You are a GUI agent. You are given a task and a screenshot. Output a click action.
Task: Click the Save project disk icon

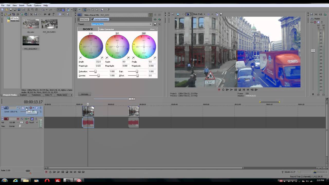[11, 10]
